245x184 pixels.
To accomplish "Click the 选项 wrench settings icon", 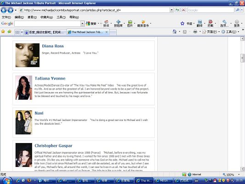I will 224,23.
